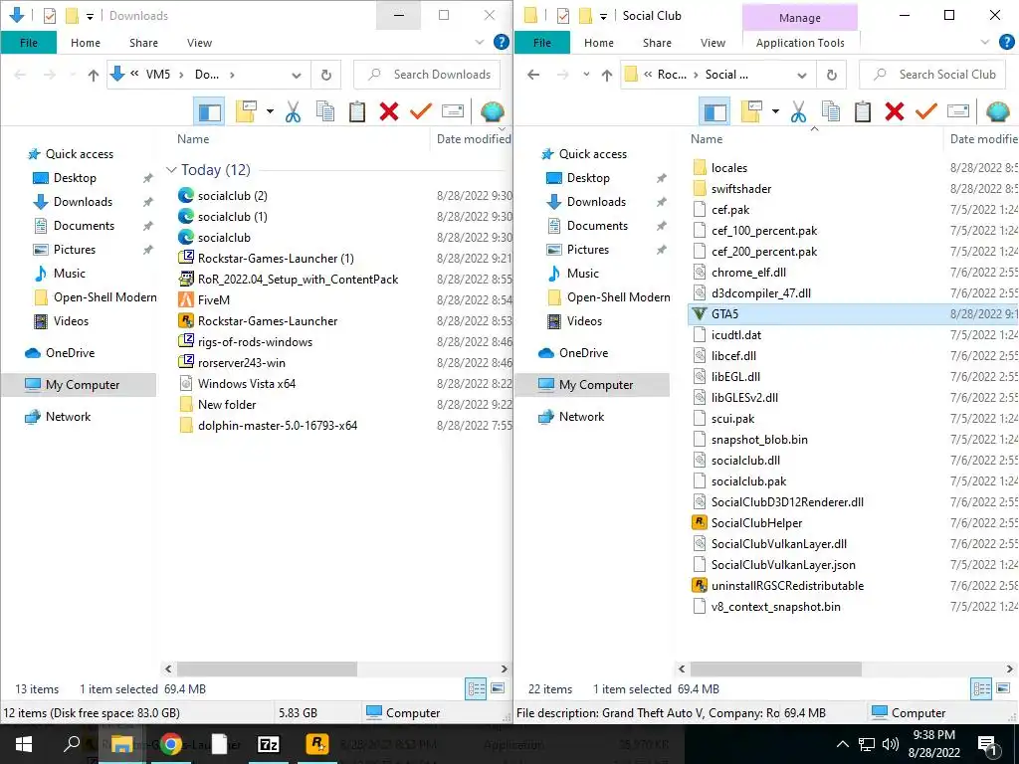Toggle navigation pane icon in Social Club toolbar

714,111
